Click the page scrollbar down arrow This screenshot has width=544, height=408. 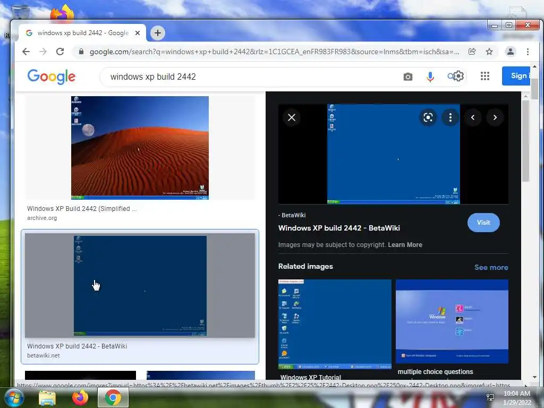tap(534, 377)
